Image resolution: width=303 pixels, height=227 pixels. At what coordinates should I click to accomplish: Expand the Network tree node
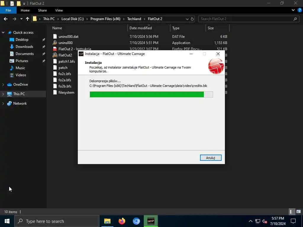coord(3,103)
